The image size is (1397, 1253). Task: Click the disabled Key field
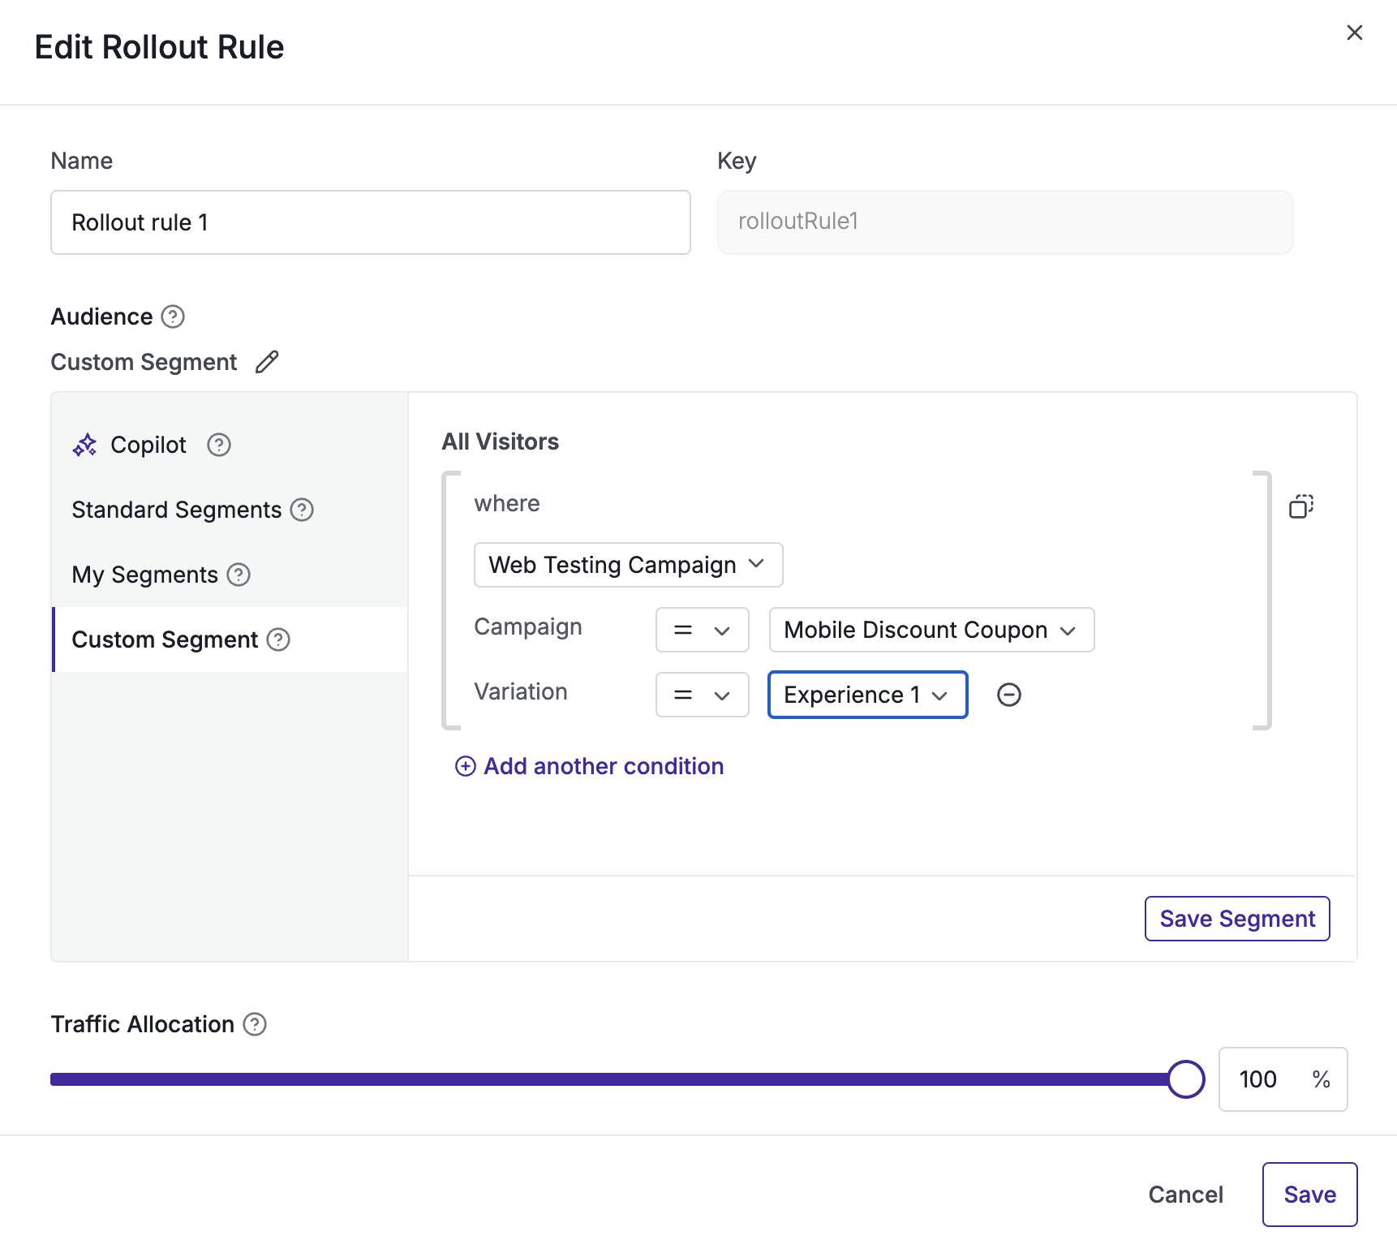1005,222
